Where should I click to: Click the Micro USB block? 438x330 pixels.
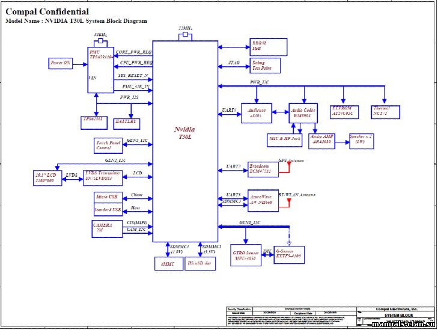click(x=108, y=197)
